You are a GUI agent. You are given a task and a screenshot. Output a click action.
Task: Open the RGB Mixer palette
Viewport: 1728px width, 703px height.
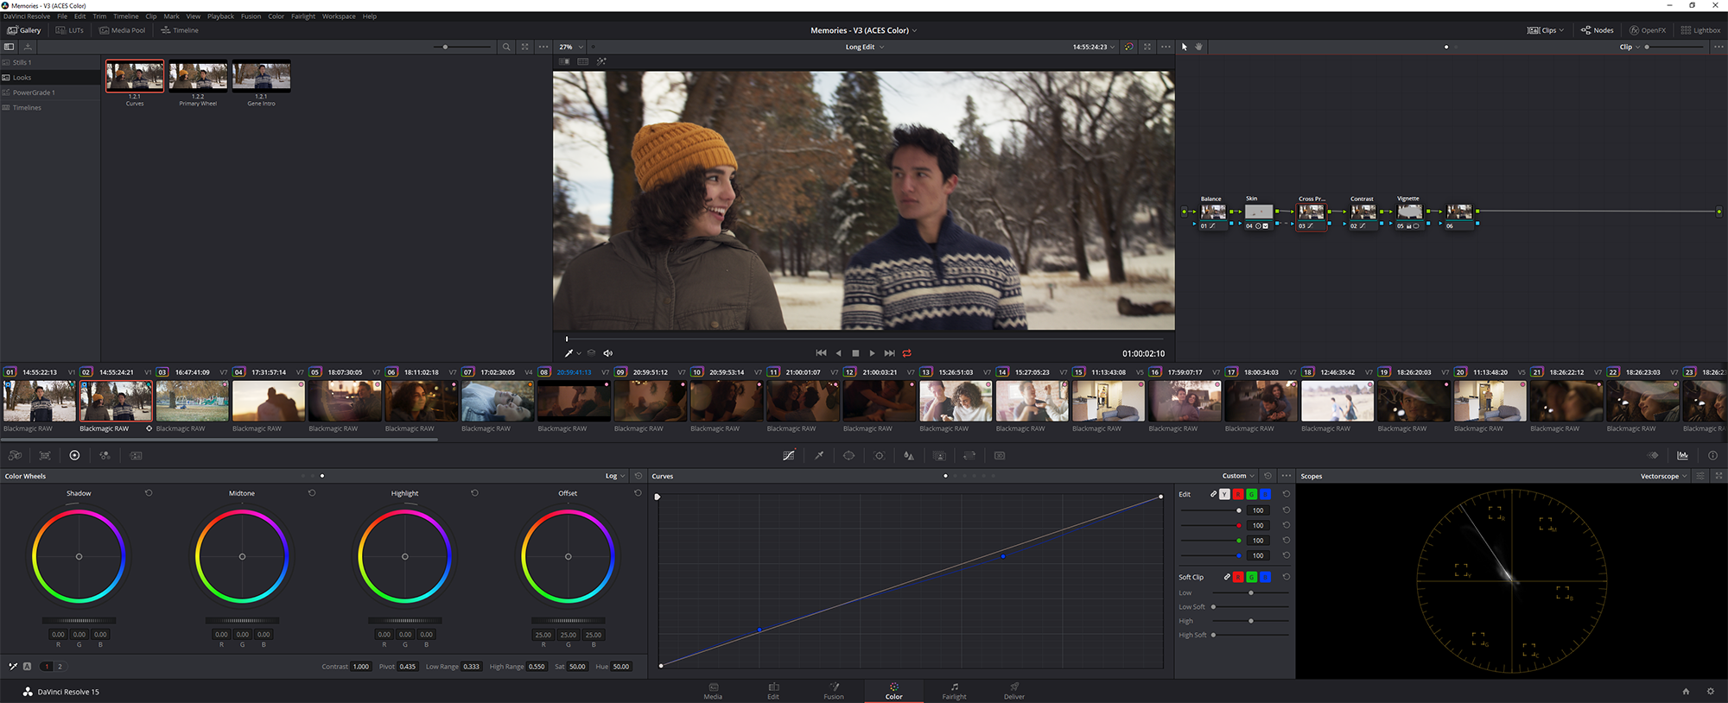pyautogui.click(x=105, y=455)
